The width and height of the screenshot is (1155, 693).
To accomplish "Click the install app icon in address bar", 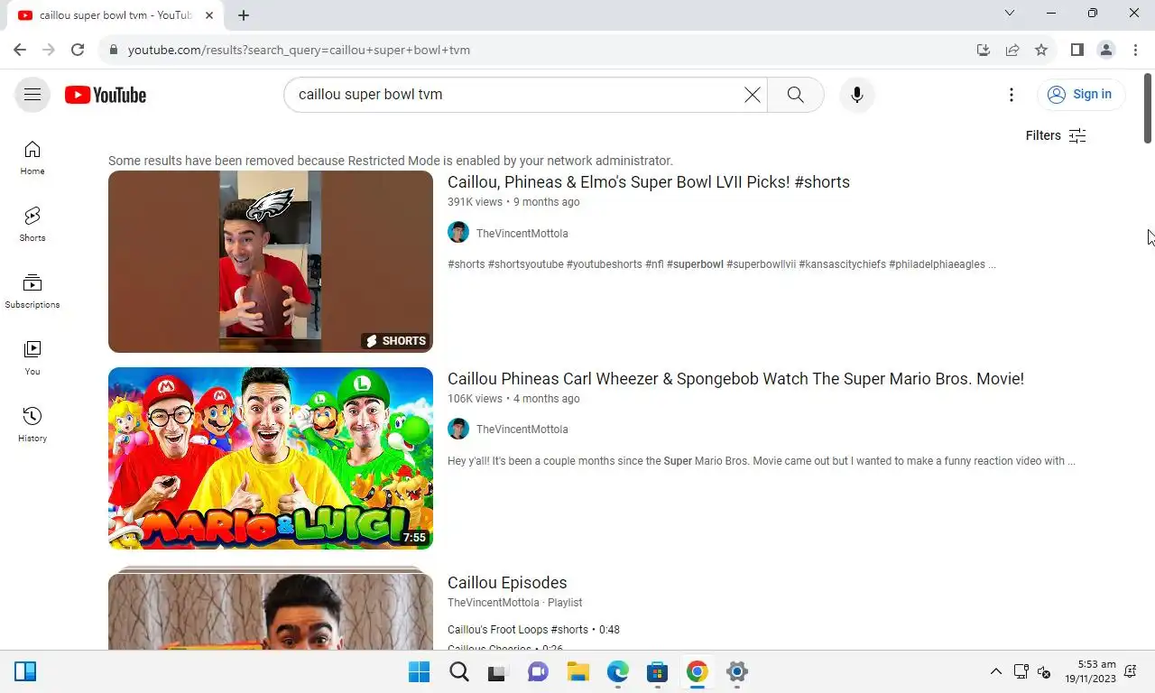I will click(984, 50).
